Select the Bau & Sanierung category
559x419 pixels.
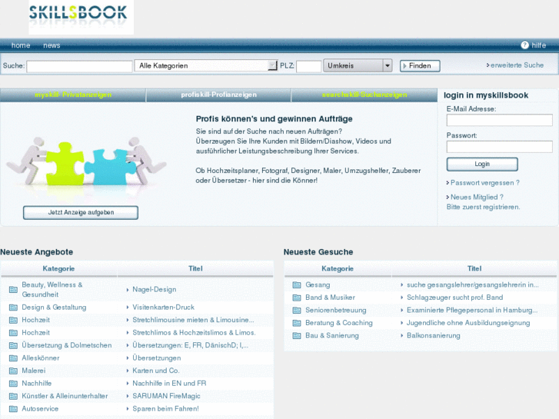[x=332, y=336]
